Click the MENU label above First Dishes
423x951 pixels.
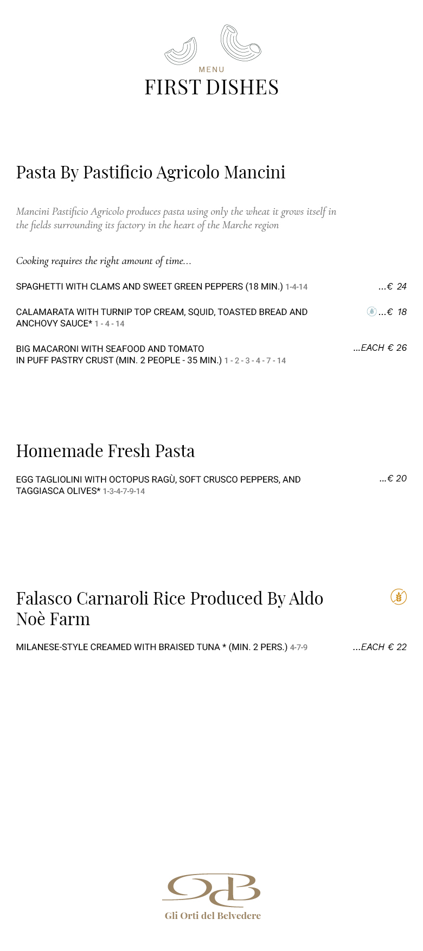pyautogui.click(x=211, y=69)
